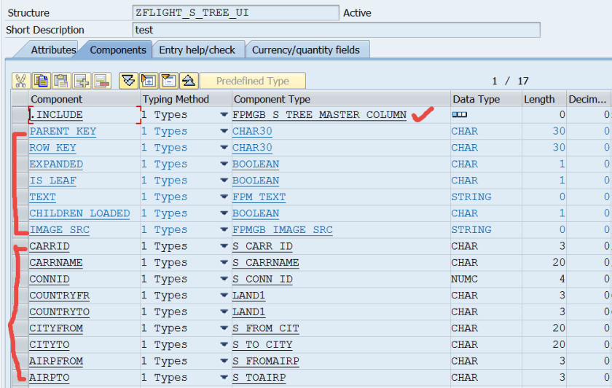This screenshot has width=612, height=388.
Task: Open Typing Method dropdown for AIRPTO row
Action: coord(224,378)
